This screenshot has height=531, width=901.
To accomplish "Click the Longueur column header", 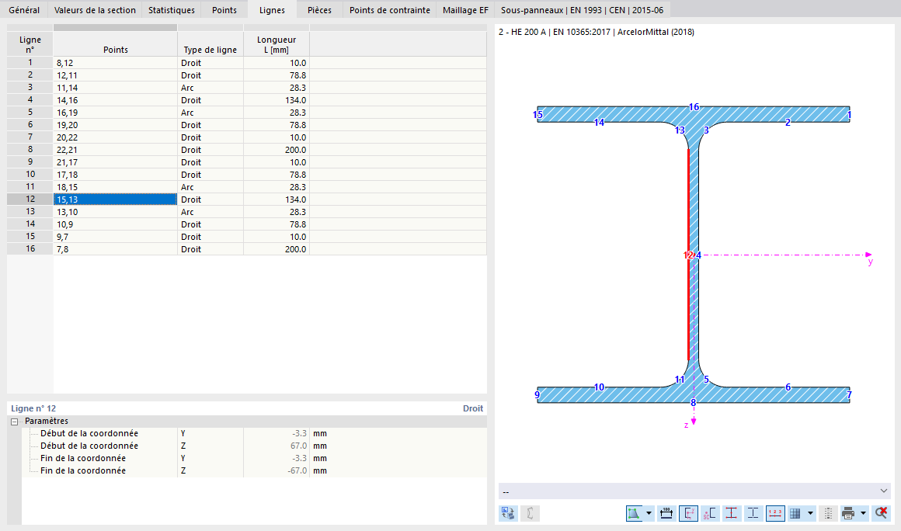I will pyautogui.click(x=275, y=44).
